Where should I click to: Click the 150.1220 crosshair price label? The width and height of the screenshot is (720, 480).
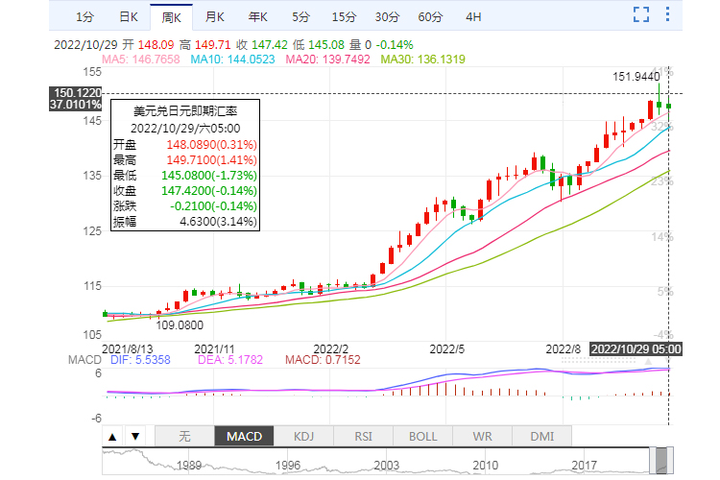[77, 92]
